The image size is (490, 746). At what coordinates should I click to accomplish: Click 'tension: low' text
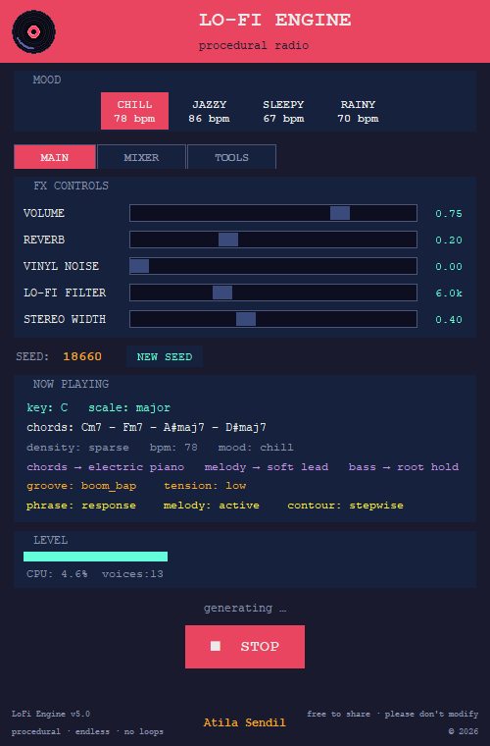(x=205, y=486)
